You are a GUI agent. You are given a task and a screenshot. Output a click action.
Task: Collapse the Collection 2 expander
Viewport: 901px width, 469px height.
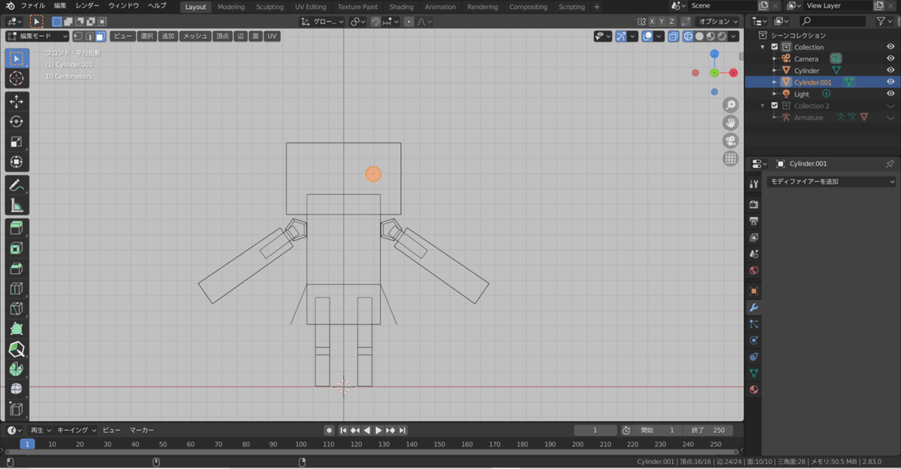pyautogui.click(x=764, y=106)
